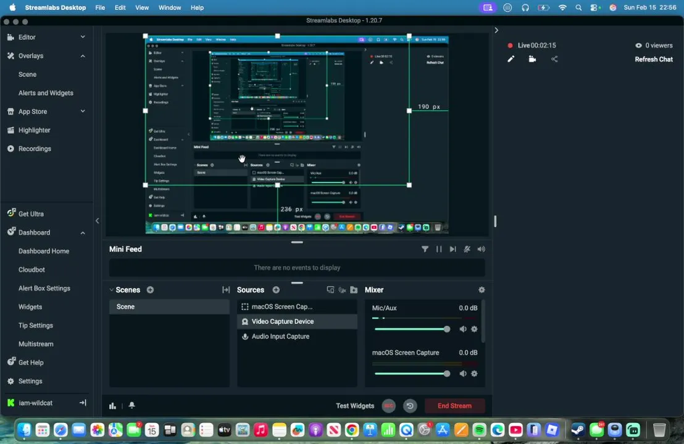684x444 pixels.
Task: Open Mixer advanced settings gear
Action: 482,290
